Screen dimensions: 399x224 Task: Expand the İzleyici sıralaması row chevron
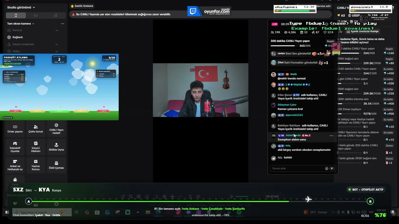coord(57,44)
